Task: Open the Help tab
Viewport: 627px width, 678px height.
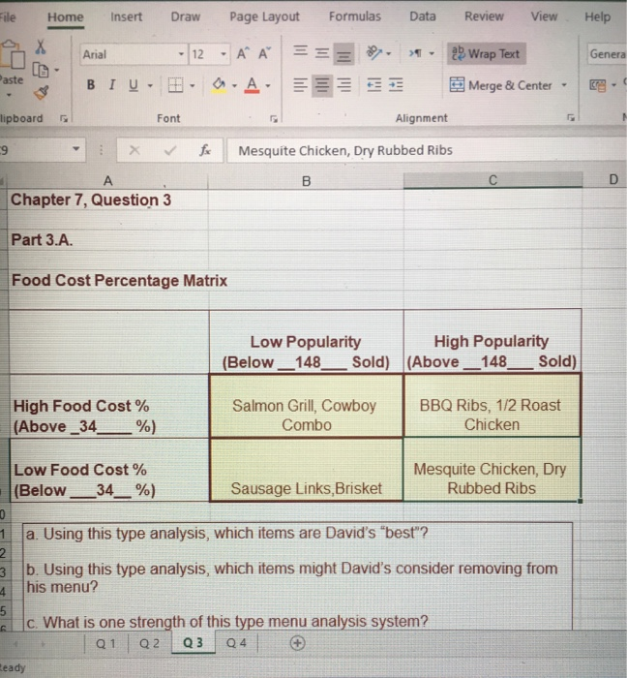Action: [598, 16]
